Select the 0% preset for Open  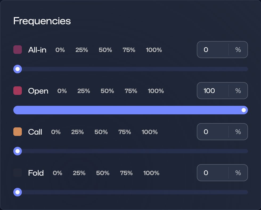(x=62, y=91)
